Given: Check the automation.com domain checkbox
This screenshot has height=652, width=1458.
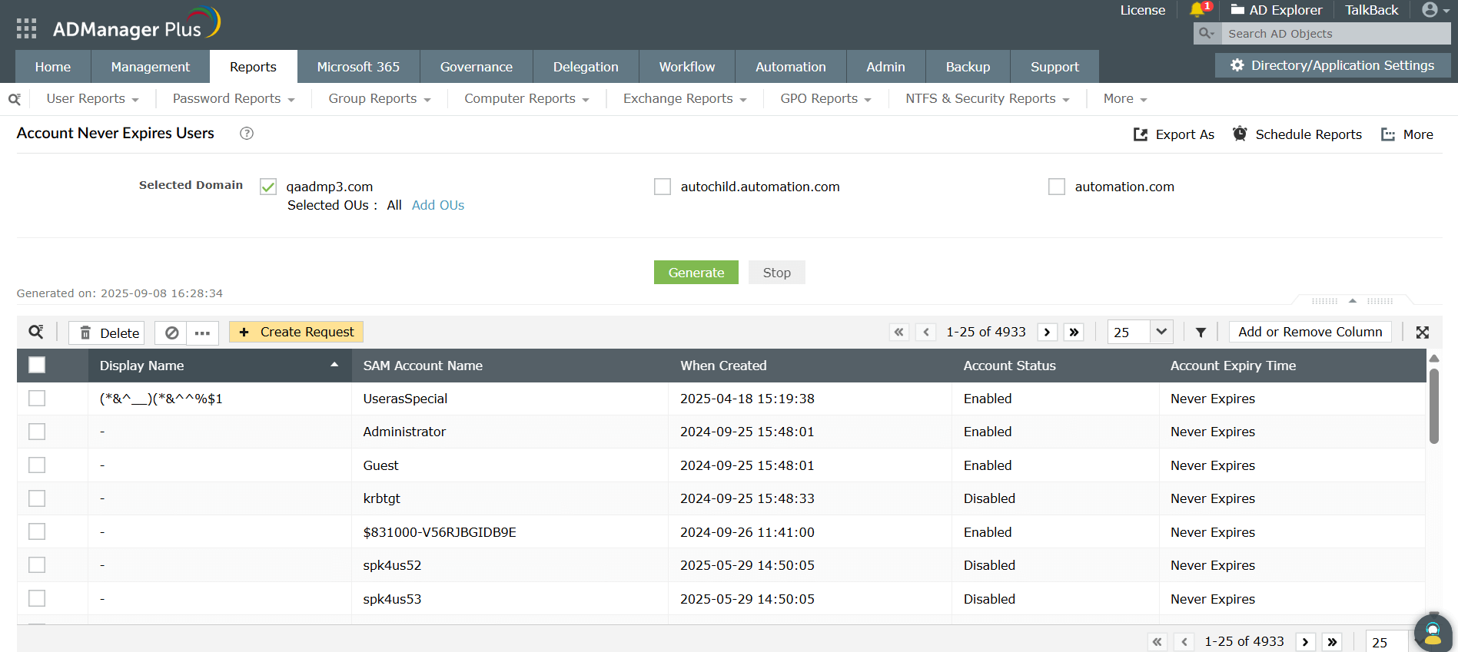Looking at the screenshot, I should [1057, 187].
